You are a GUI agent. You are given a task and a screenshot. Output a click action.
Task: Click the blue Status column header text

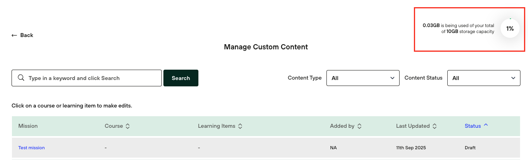pyautogui.click(x=472, y=126)
